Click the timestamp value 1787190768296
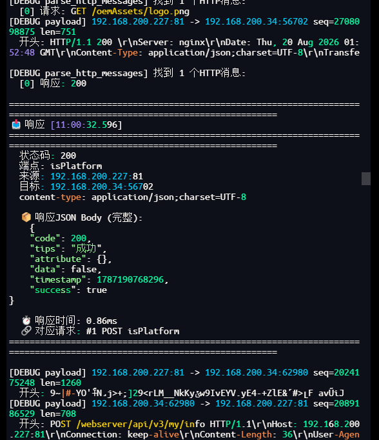 130,280
